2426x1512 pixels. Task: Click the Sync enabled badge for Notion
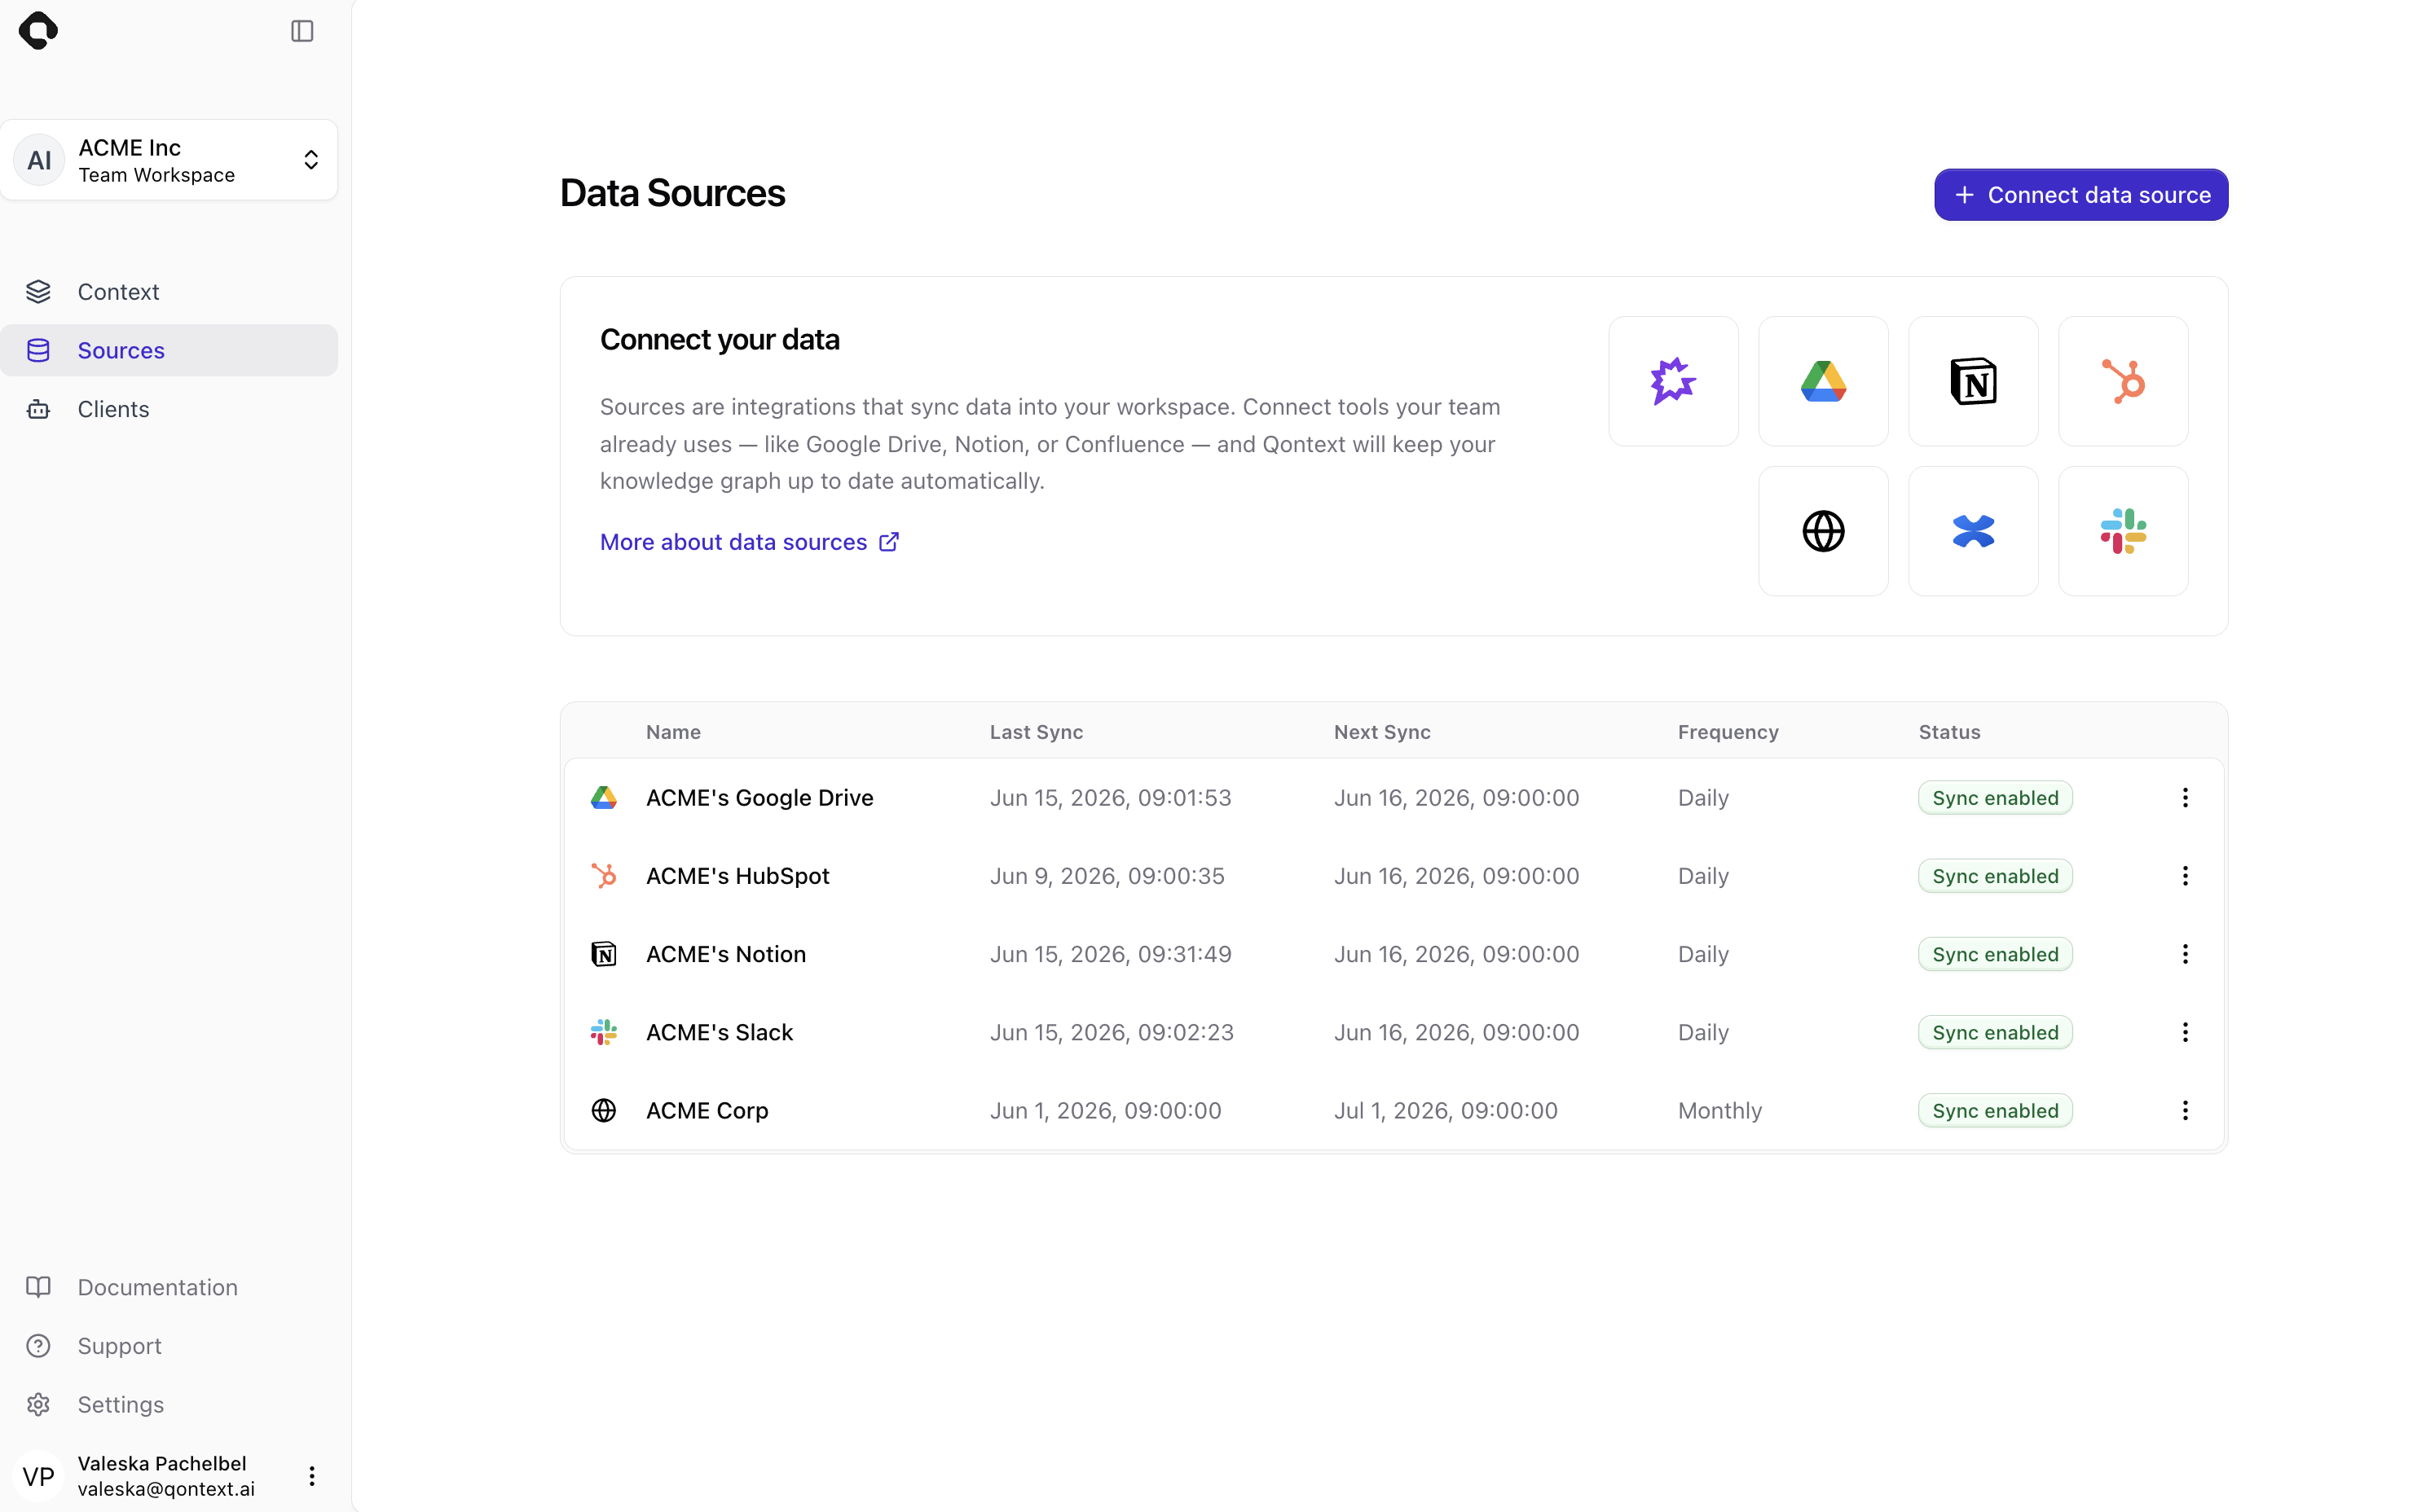(1995, 954)
